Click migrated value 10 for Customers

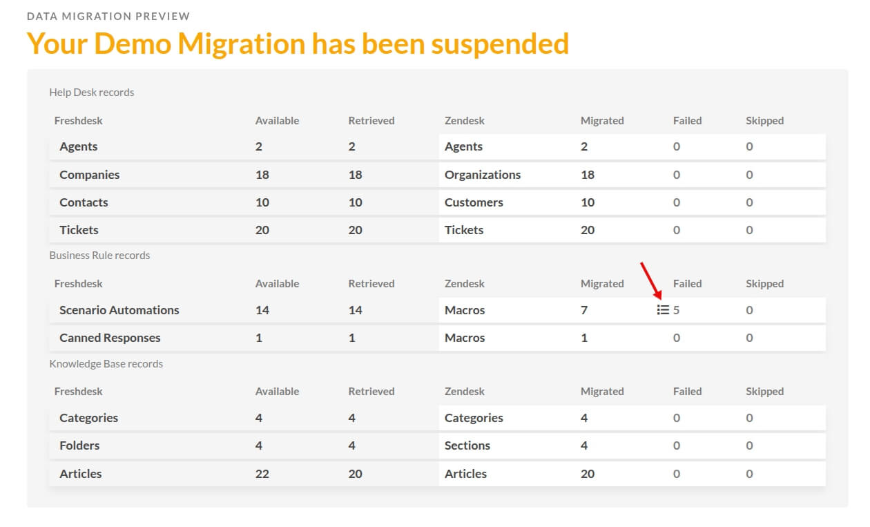click(588, 202)
